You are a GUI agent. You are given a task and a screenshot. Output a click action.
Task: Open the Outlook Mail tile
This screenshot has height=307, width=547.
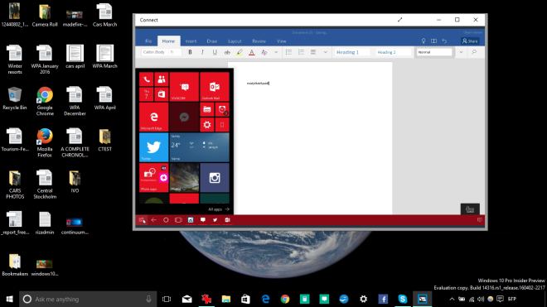[214, 87]
